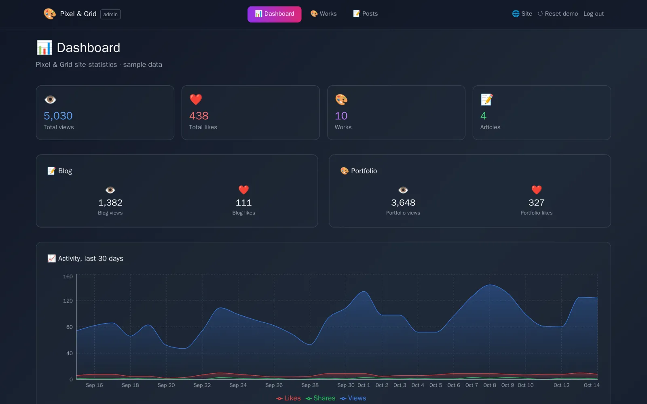647x404 pixels.
Task: Open the Dashboard tab in navigation
Action: coord(275,14)
